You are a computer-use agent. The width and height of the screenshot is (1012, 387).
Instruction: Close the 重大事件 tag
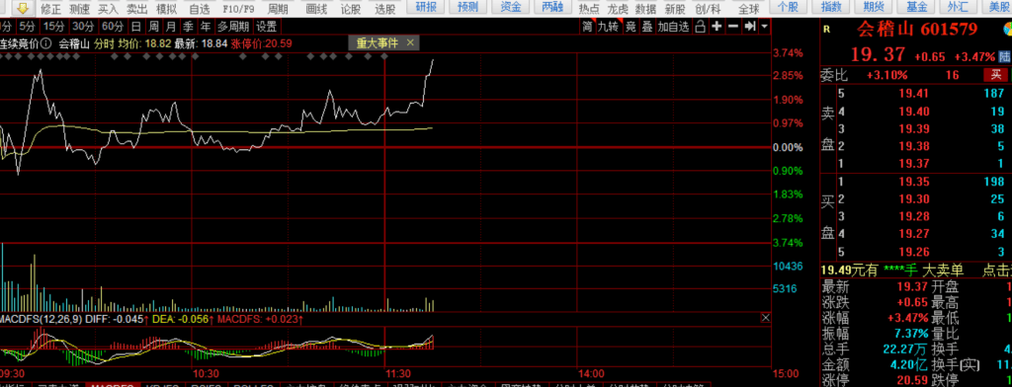(410, 42)
